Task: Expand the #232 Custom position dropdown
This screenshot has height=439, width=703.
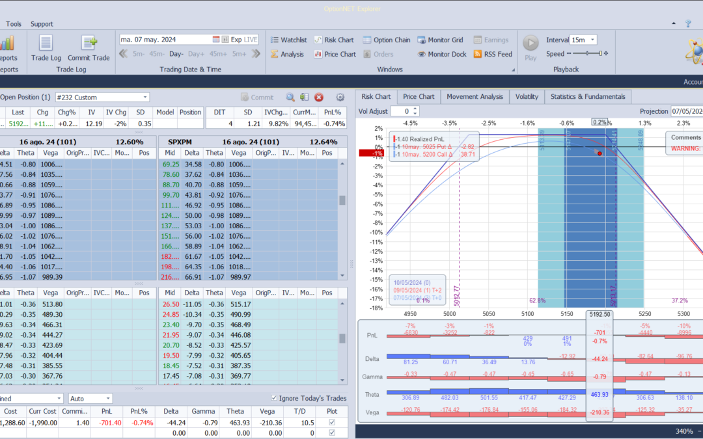Action: [145, 98]
